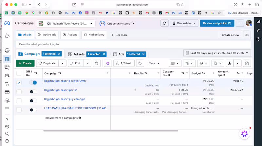This screenshot has height=146, width=262.
Task: Click green Create button
Action: tap(25, 63)
